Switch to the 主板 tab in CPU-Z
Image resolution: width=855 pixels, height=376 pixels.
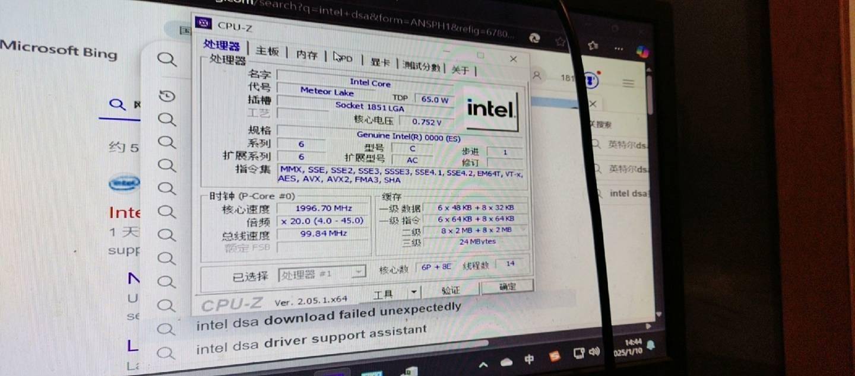pos(267,51)
